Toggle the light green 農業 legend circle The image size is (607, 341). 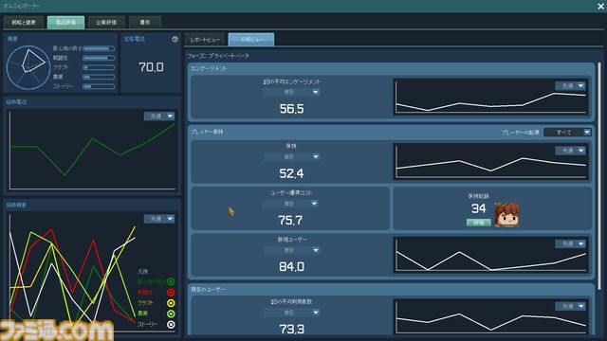click(171, 314)
